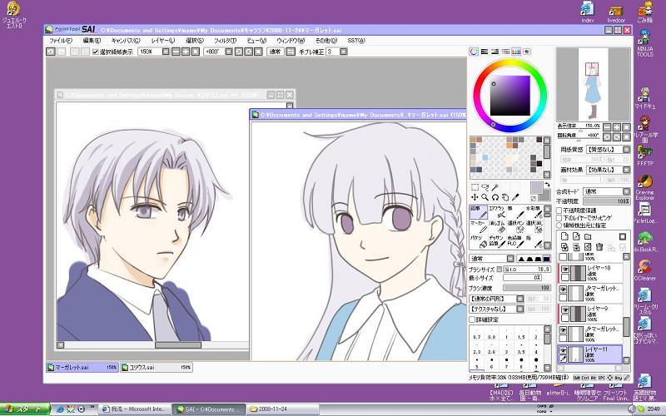Choose the eraser (消しゴム) tool
Image resolution: width=666 pixels, height=416 pixels.
click(x=496, y=226)
